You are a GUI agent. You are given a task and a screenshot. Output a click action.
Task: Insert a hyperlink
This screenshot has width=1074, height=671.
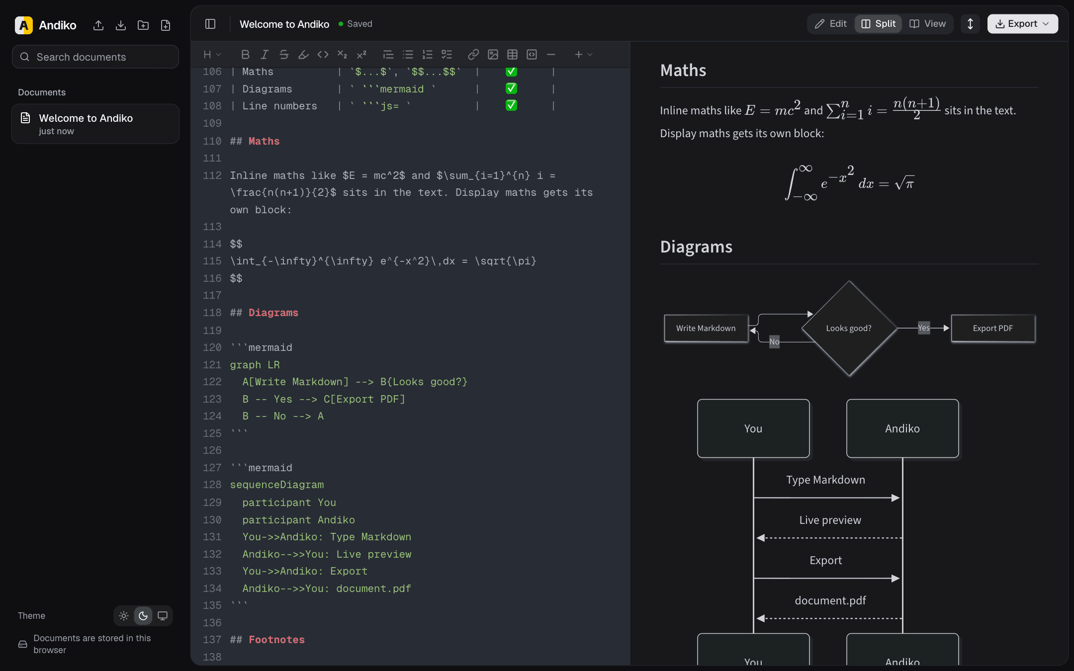(x=473, y=55)
